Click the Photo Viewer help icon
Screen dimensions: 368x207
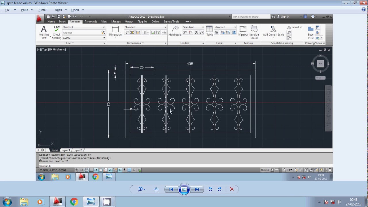point(364,9)
